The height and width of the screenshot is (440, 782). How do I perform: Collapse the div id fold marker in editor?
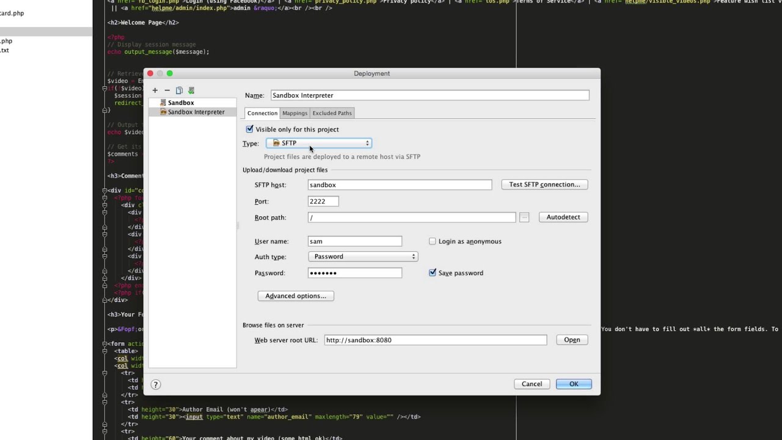(104, 191)
